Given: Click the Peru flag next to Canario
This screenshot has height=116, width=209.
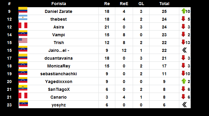Looking at the screenshot, I should coord(23,95).
